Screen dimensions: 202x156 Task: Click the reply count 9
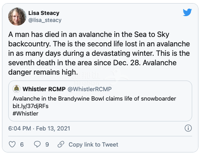(47, 145)
